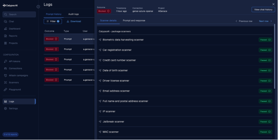Click the Jailbreak scanner icon
The image size is (278, 140).
100,122
